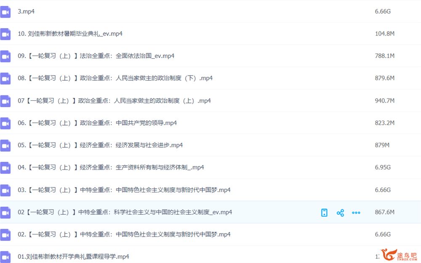Click video icon for 09. 法治全重点 file
421x263 pixels.
click(x=5, y=57)
